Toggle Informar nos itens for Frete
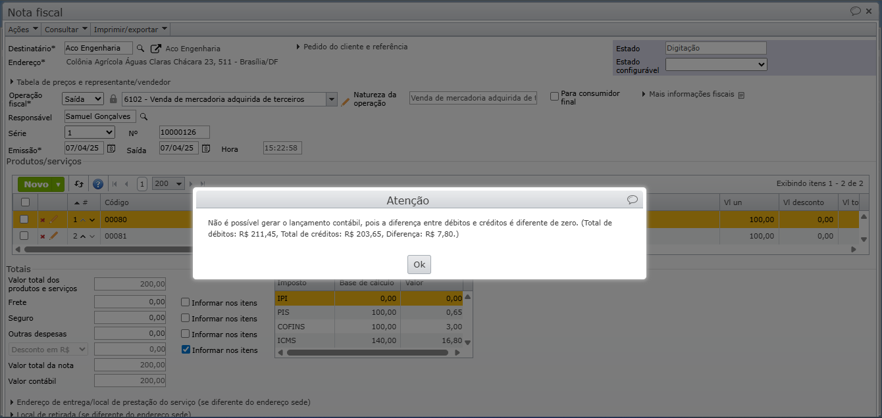 186,302
